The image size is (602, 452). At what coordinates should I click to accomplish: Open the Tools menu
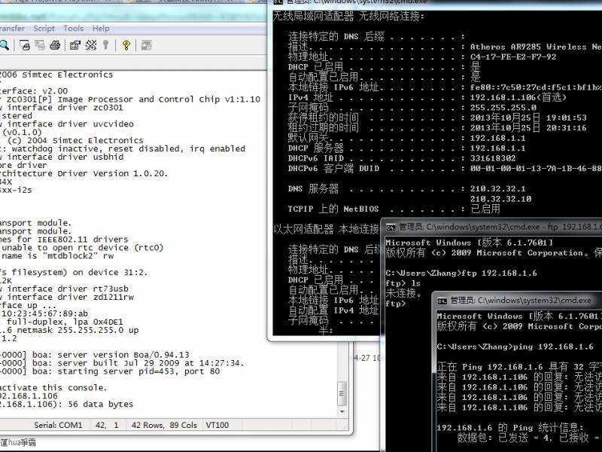pos(73,29)
